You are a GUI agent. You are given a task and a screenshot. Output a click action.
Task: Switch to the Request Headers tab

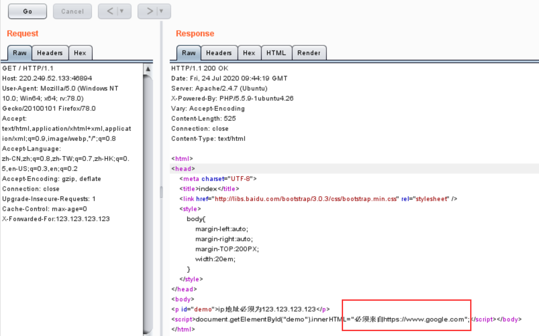coord(50,53)
